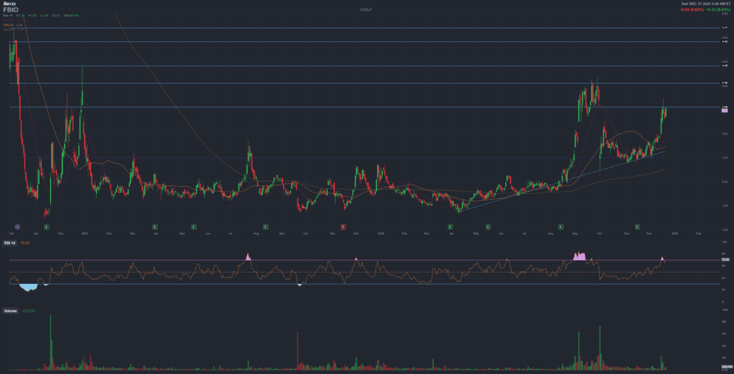734x374 pixels.
Task: Open the RSI 14 indicator label
Action: 11,243
